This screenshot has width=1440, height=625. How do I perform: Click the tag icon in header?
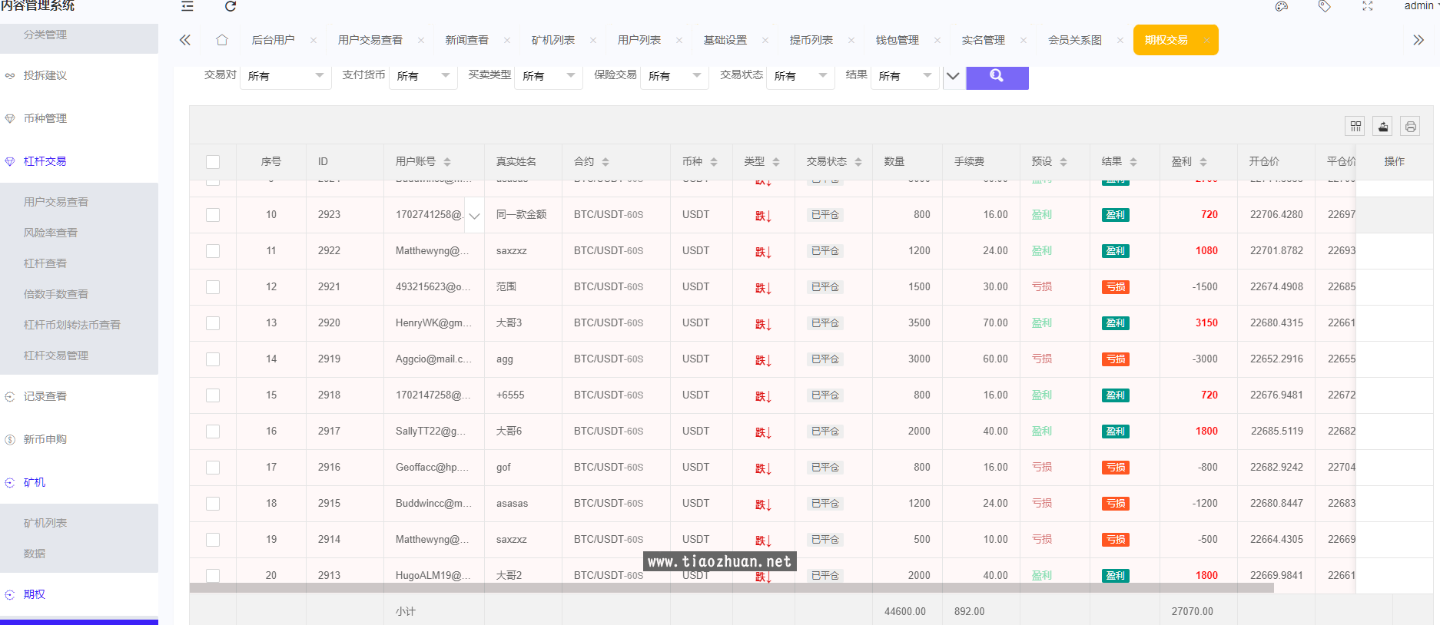(x=1324, y=6)
